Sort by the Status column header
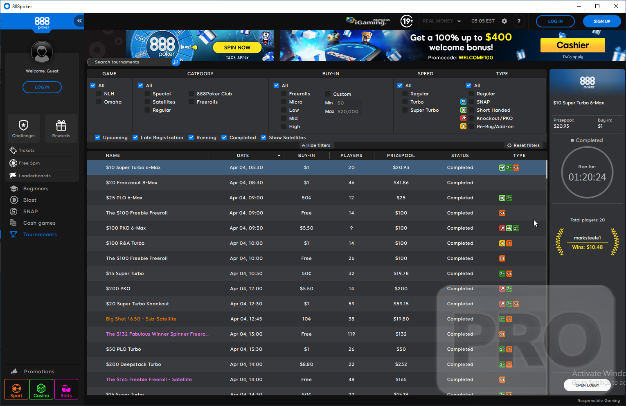The width and height of the screenshot is (626, 406). [460, 156]
